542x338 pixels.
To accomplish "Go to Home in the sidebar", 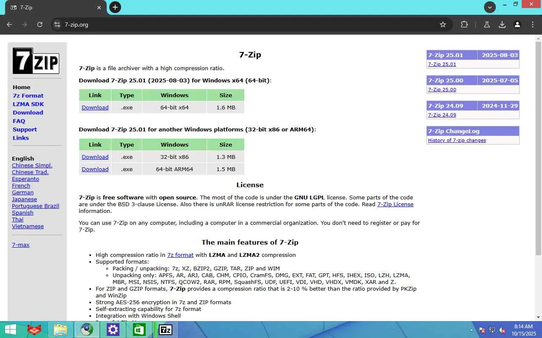I will (x=22, y=87).
